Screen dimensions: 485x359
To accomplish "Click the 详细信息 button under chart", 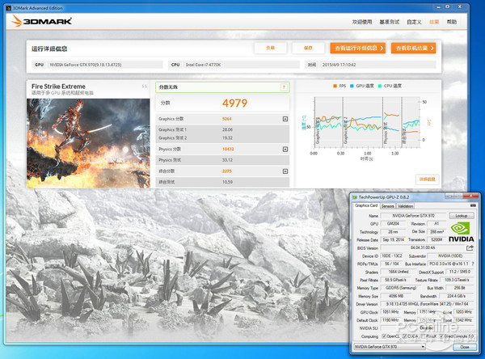I will [x=427, y=179].
